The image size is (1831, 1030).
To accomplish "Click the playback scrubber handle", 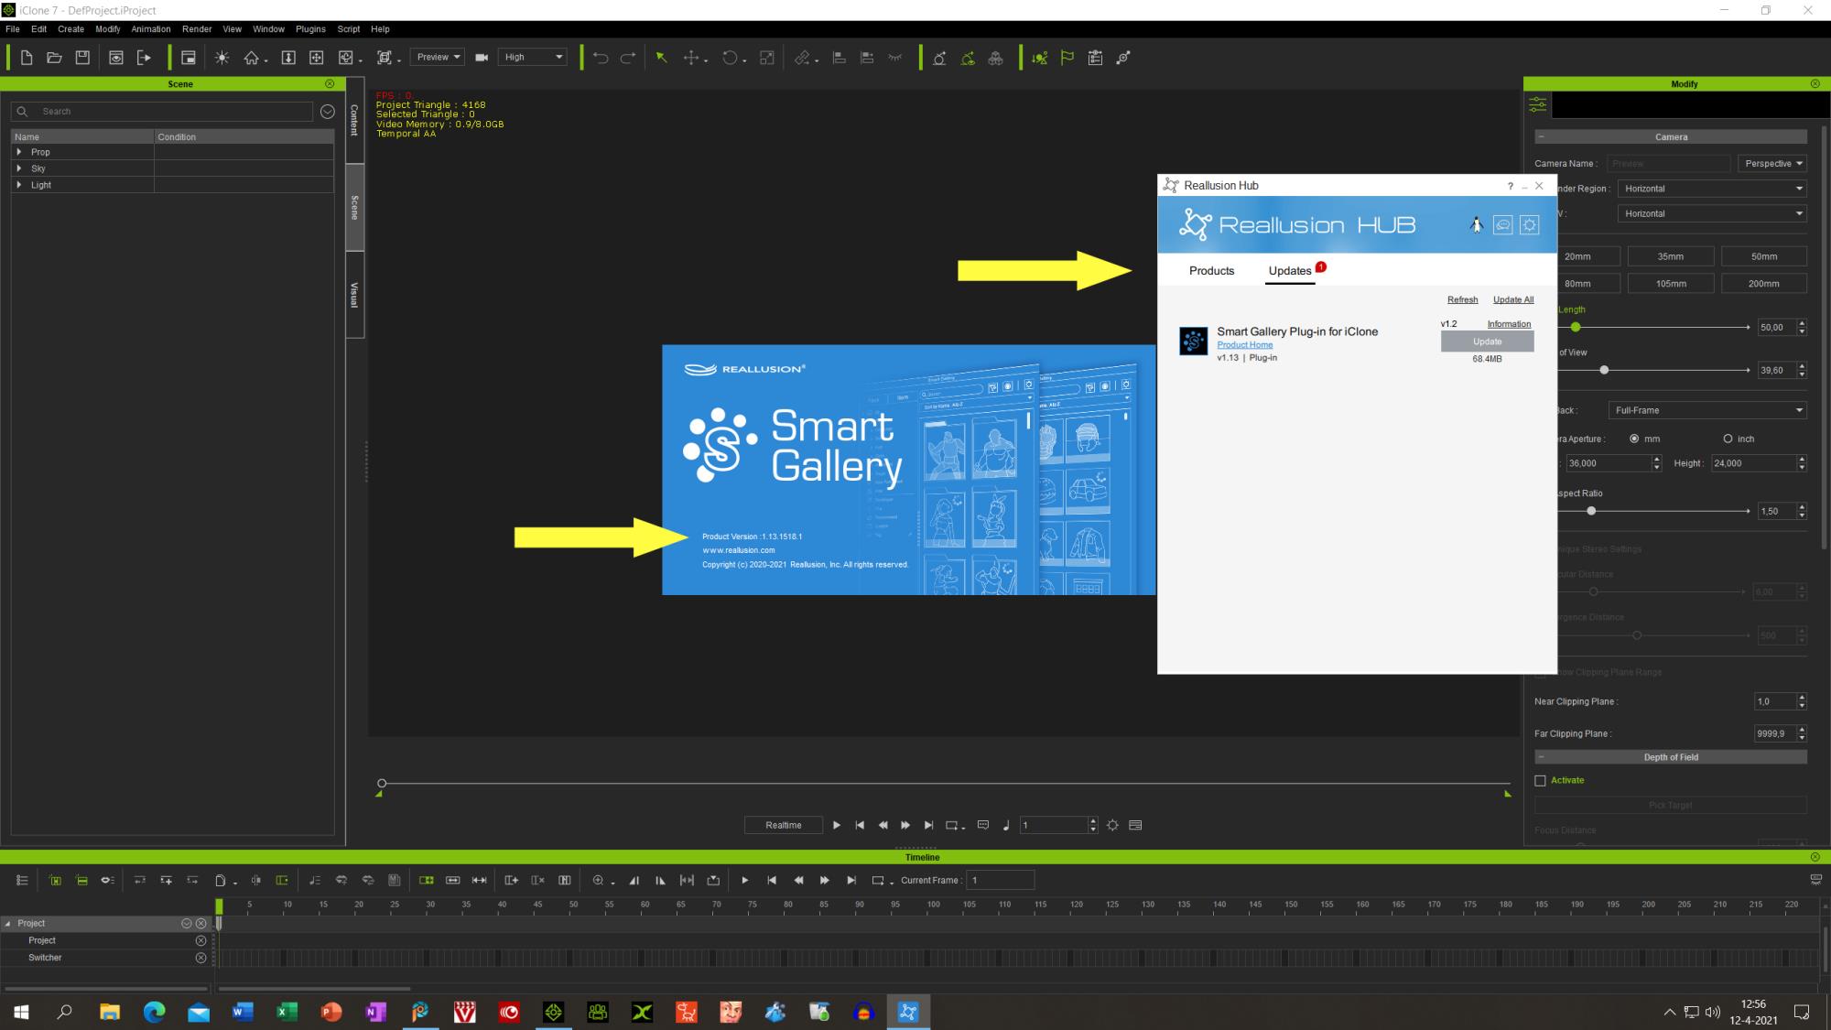I will tap(382, 783).
